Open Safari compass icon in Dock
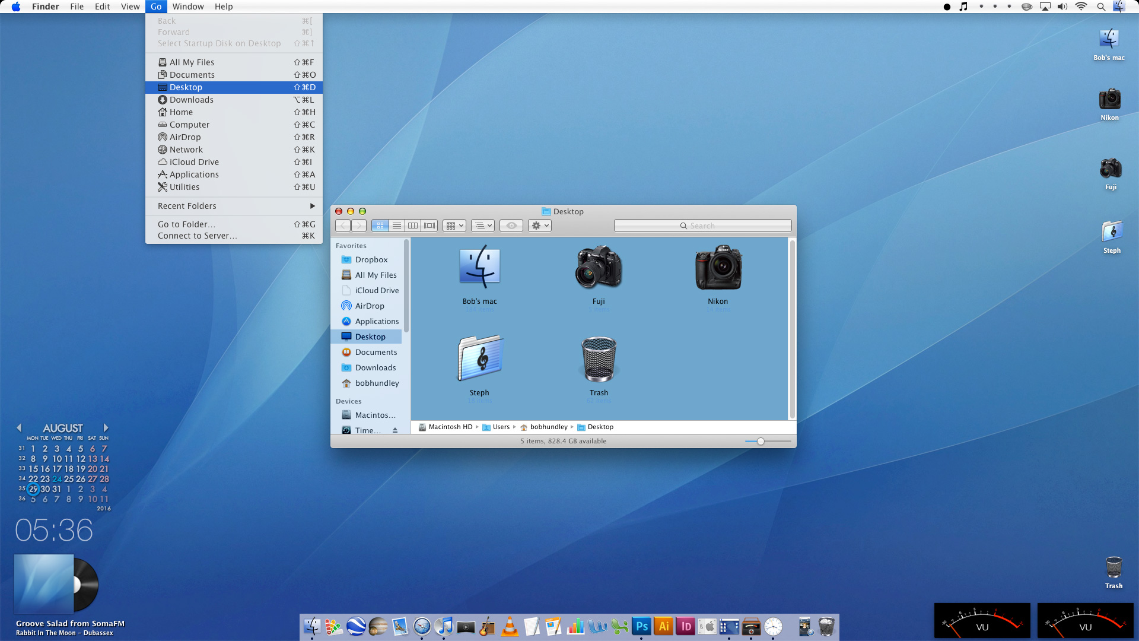1139x641 pixels. [x=422, y=626]
